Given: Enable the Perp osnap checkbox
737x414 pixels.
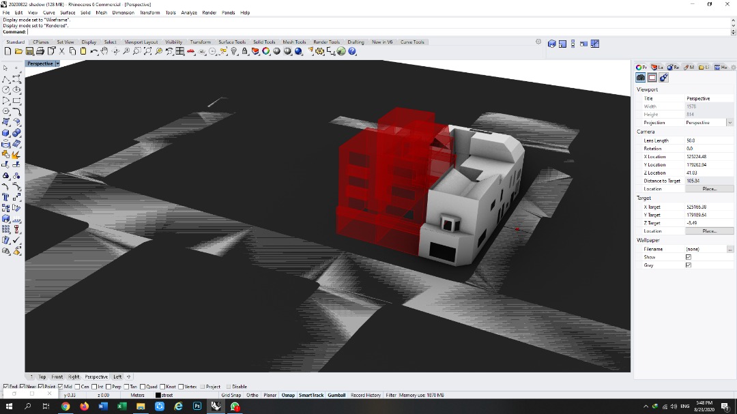Looking at the screenshot, I should tap(109, 387).
